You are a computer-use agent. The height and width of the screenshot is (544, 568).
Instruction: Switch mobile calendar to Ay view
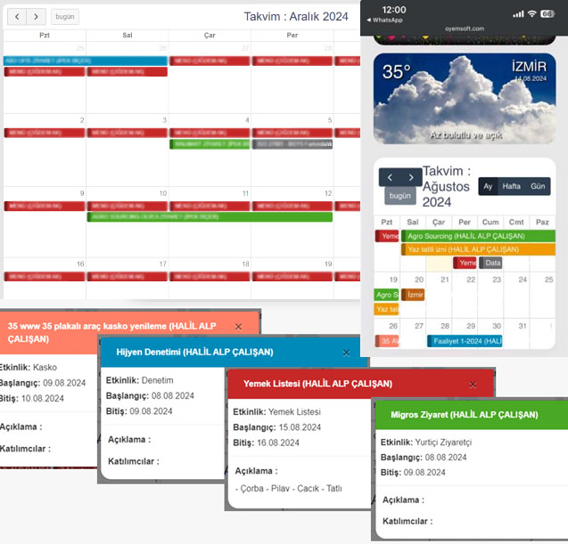488,186
